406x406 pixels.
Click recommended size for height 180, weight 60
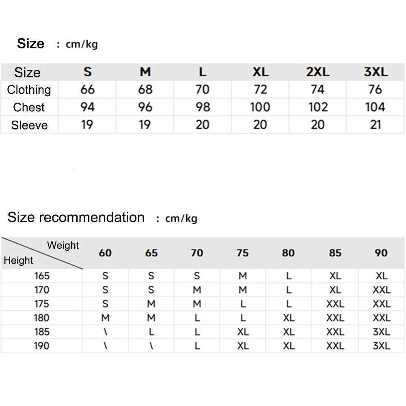105,318
